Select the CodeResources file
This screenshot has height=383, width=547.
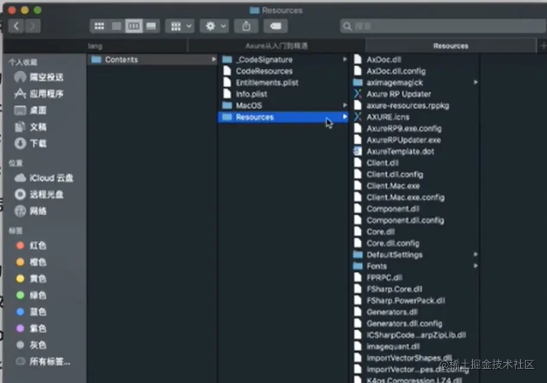tap(283, 71)
